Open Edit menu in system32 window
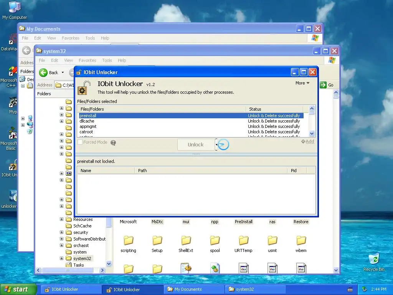Image resolution: width=393 pixels, height=295 pixels. click(x=54, y=60)
